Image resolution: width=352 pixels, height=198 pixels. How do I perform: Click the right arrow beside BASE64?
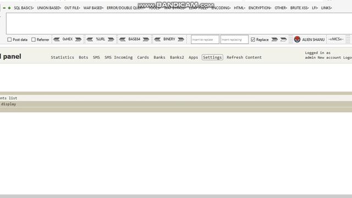click(146, 40)
